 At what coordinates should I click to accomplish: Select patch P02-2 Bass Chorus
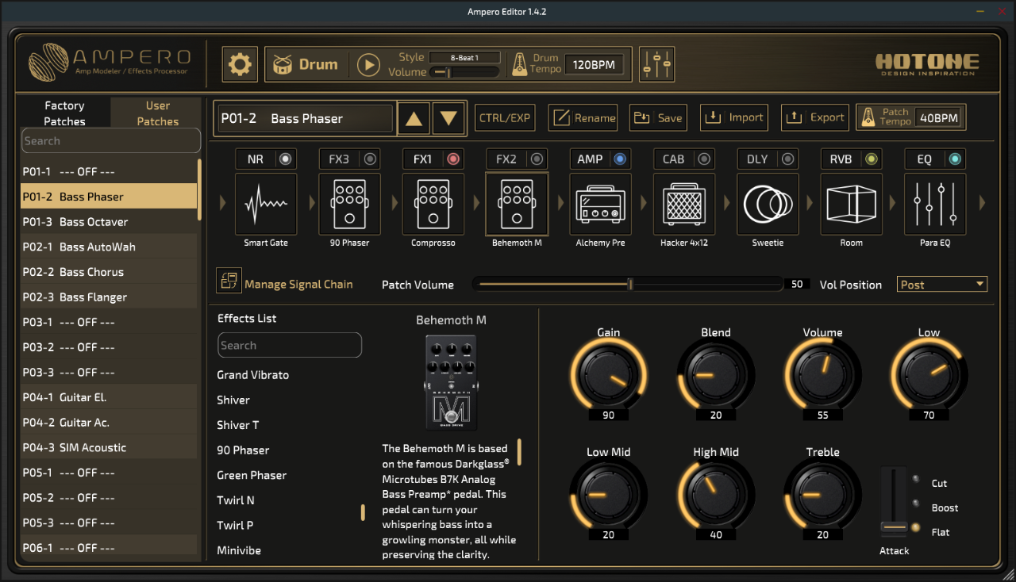click(109, 272)
